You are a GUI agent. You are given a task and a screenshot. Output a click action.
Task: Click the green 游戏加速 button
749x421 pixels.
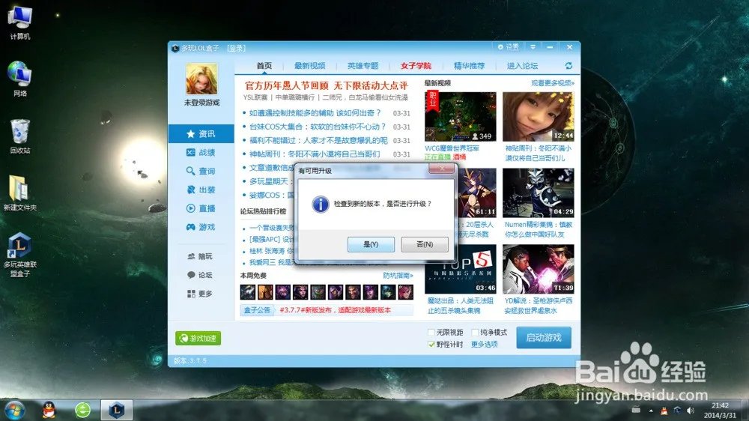(198, 339)
